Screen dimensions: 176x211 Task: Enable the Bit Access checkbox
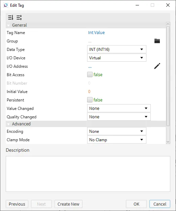coord(90,74)
